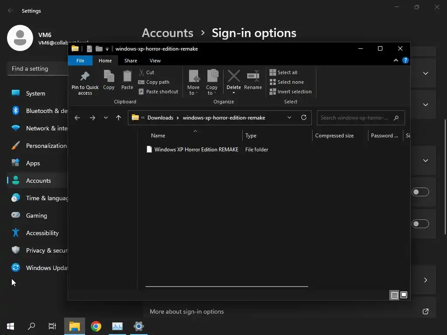Open taskbar Search
The image size is (447, 335).
pyautogui.click(x=31, y=326)
